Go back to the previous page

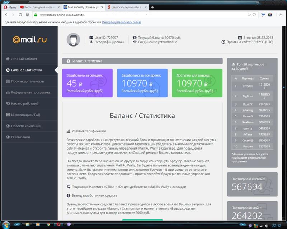coord(6,15)
